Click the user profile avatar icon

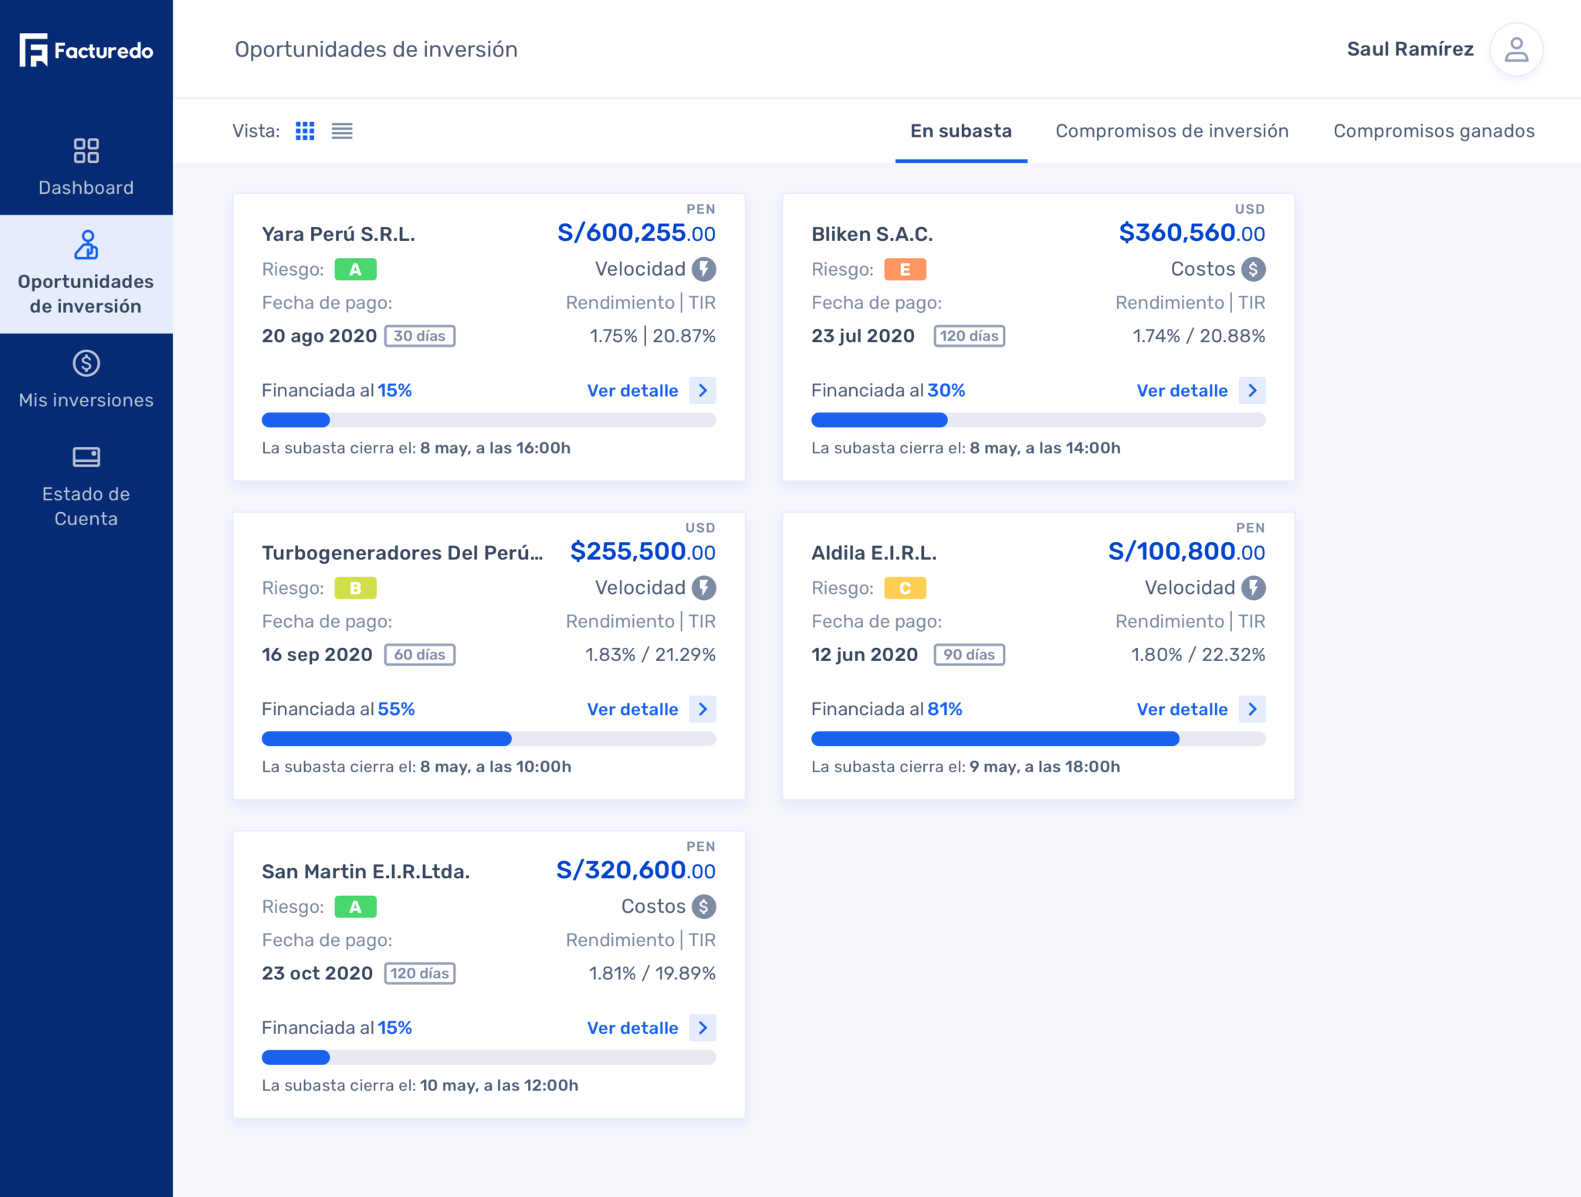tap(1516, 49)
